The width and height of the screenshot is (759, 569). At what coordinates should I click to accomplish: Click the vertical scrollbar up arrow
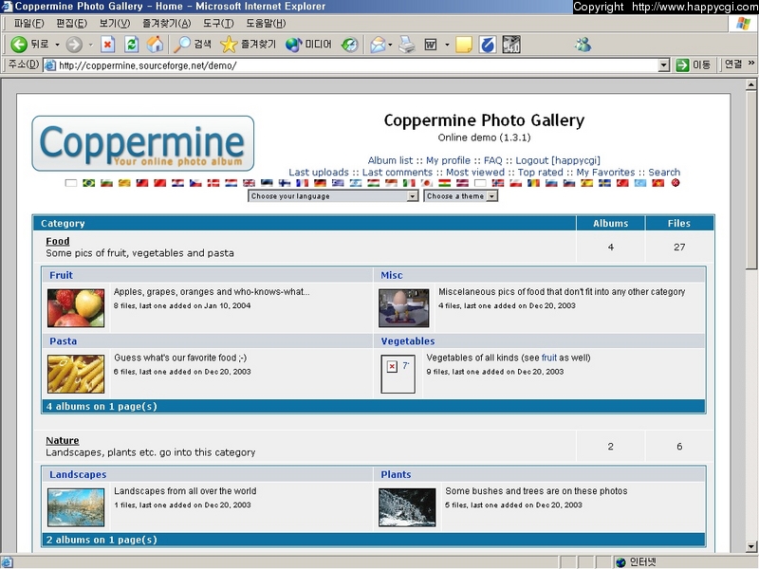coord(750,84)
